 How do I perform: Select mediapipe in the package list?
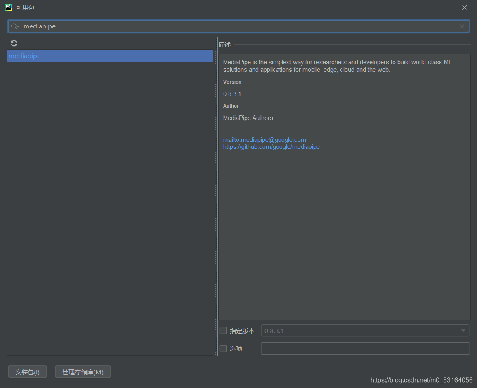pos(109,56)
